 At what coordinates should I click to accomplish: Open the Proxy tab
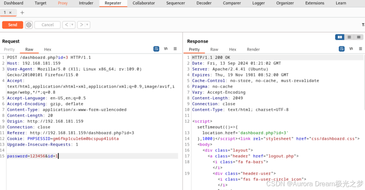click(x=62, y=3)
